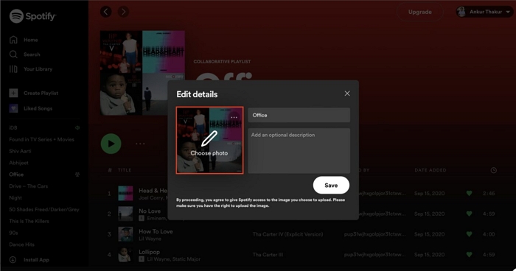516x271 pixels.
Task: Click the duration clock column icon
Action: 494,170
